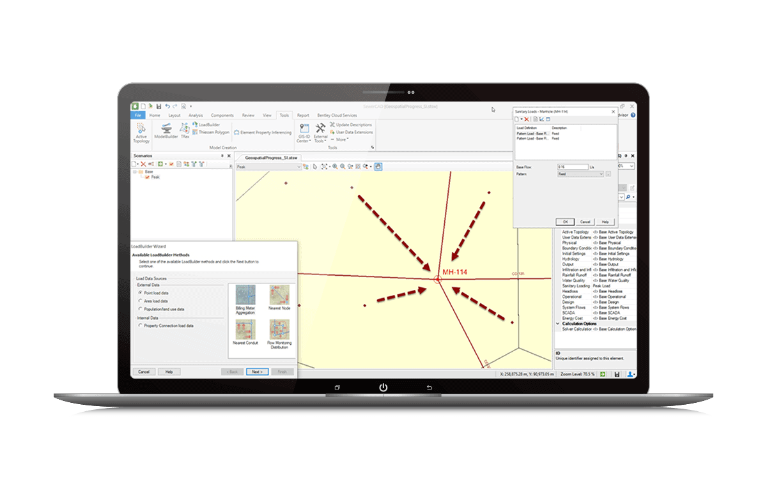Image resolution: width=767 pixels, height=498 pixels.
Task: Expand the More menu under Tools
Action: click(x=341, y=140)
